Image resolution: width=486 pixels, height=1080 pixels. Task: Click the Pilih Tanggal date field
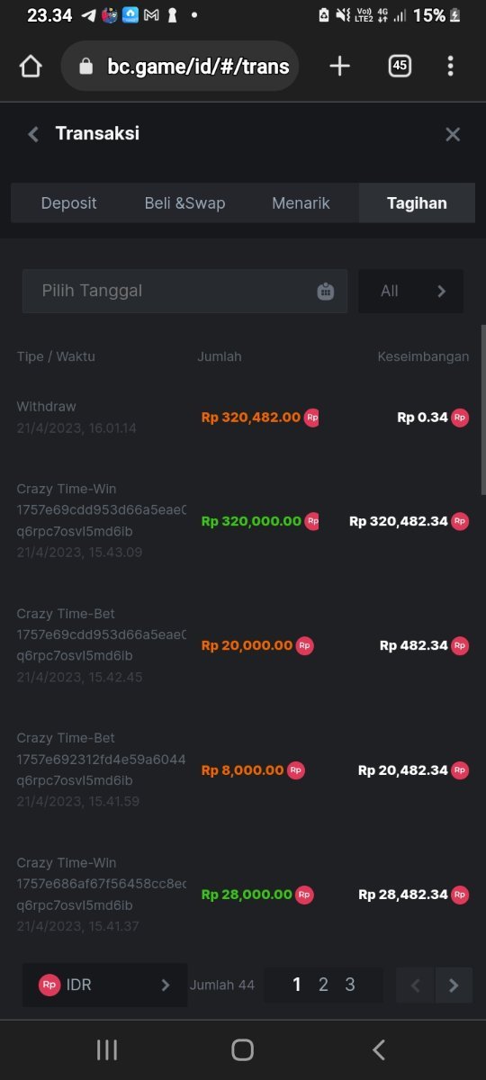[184, 291]
